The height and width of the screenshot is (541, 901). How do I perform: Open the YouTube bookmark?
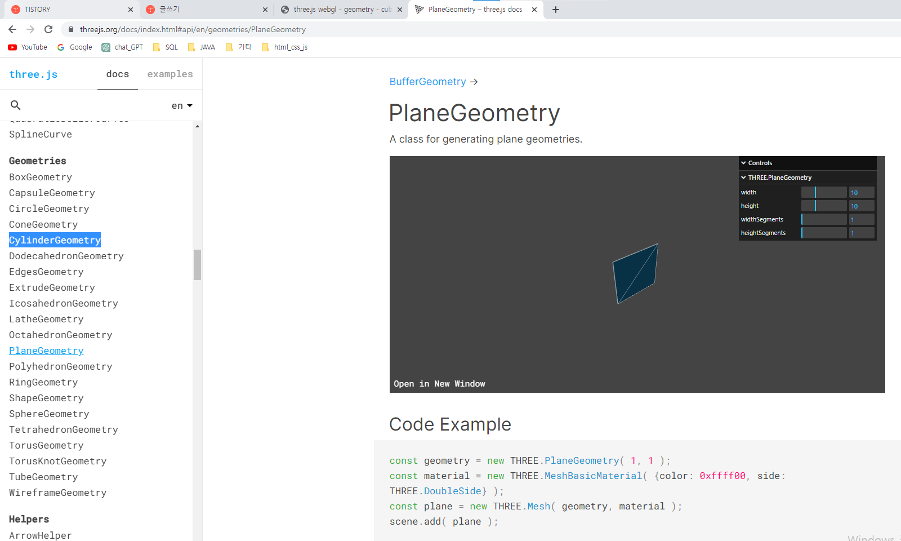click(28, 47)
